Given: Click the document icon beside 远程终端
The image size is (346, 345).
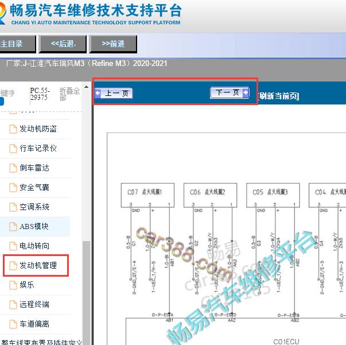Looking at the screenshot, I should [x=13, y=305].
